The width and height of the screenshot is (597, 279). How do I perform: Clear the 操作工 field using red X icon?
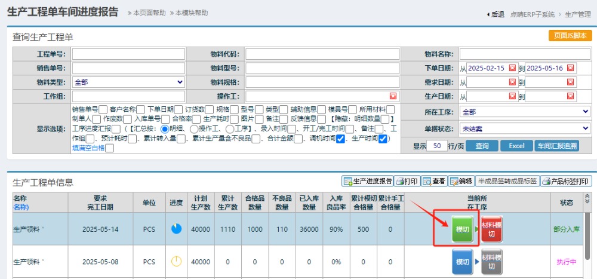(393, 96)
